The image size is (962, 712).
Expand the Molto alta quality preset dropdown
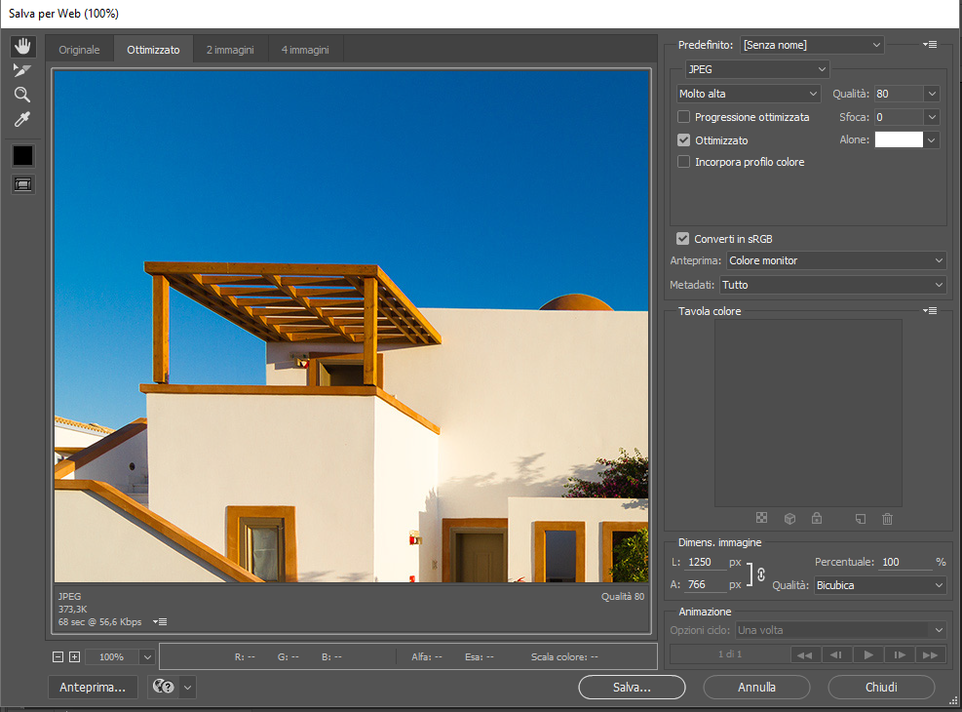749,94
